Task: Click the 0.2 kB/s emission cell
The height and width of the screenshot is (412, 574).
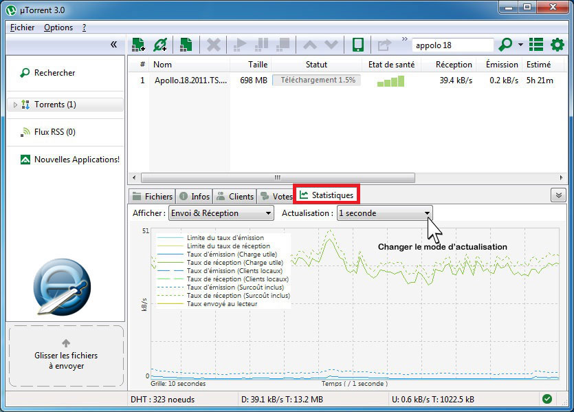Action: [x=504, y=80]
